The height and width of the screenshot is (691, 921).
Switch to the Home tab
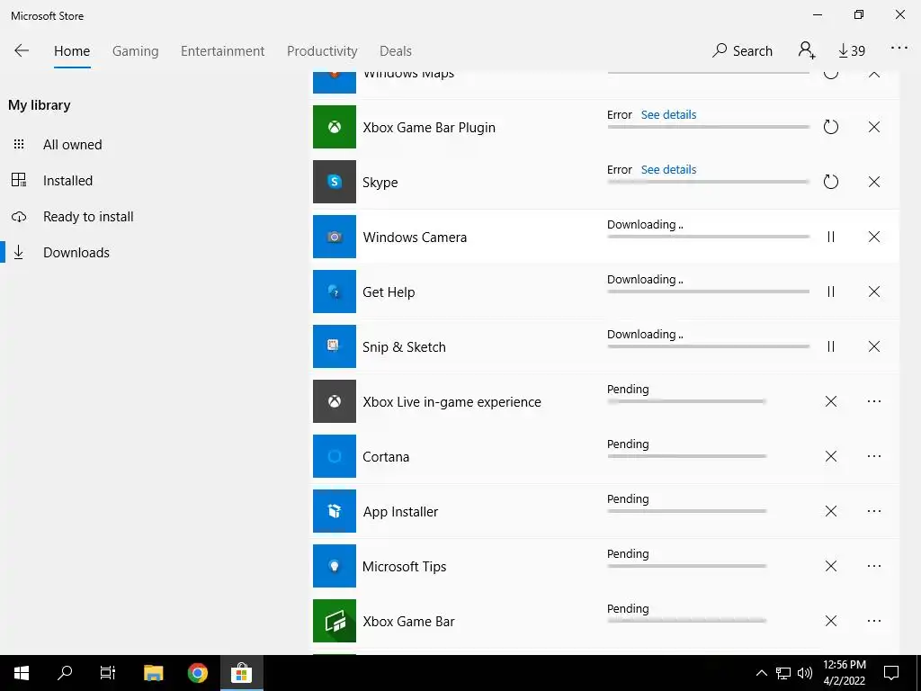coord(72,51)
